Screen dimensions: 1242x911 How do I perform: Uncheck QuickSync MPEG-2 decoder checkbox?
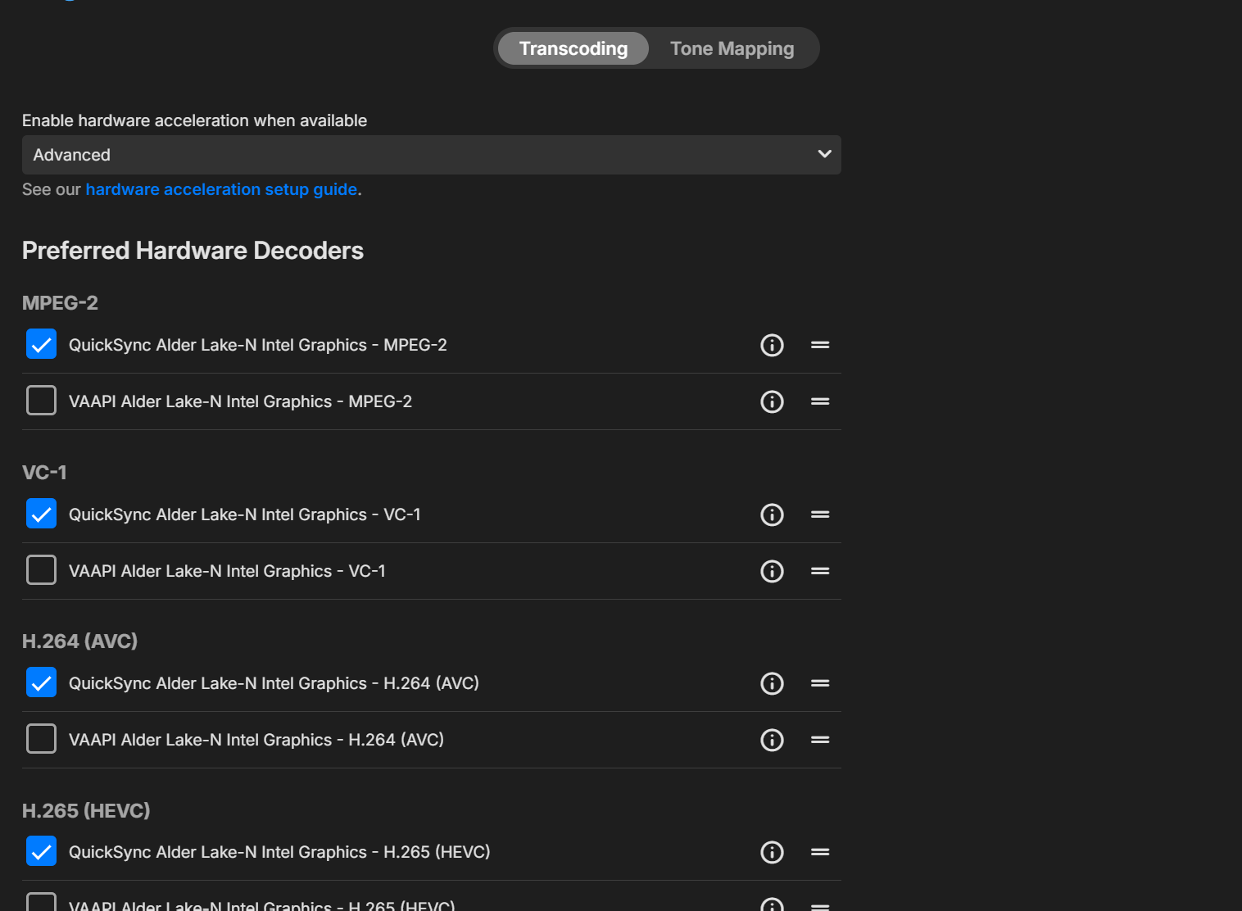42,344
